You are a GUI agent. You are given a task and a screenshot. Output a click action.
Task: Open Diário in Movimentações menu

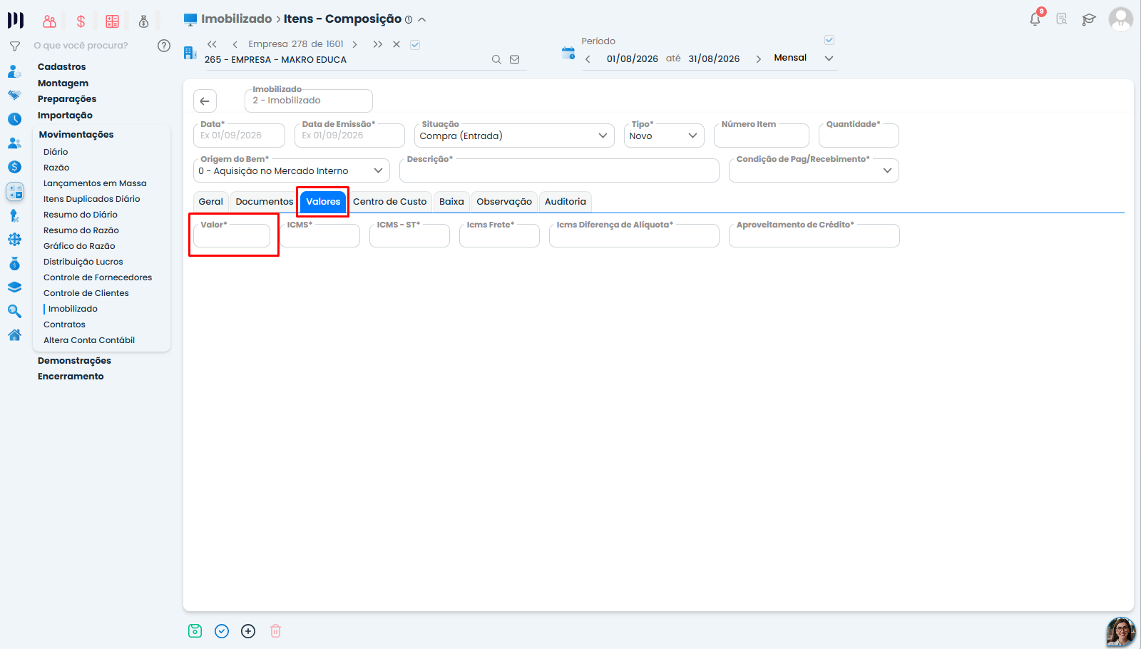(x=56, y=152)
